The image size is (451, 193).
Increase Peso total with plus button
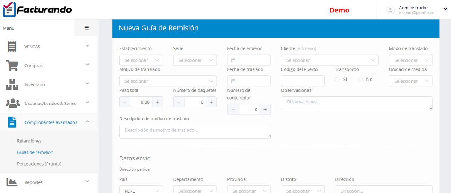[158, 102]
